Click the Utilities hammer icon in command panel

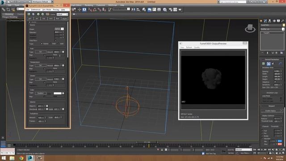click(283, 21)
